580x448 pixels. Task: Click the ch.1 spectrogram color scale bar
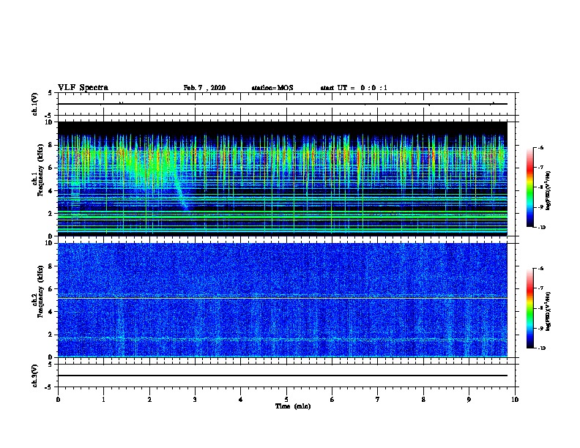pyautogui.click(x=530, y=187)
